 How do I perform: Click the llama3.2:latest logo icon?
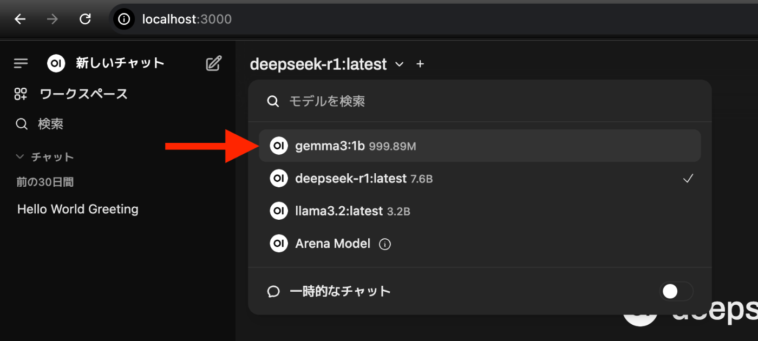point(279,211)
